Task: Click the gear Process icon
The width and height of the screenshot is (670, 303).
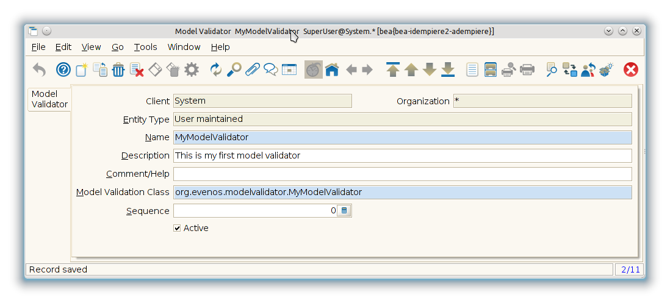Action: [192, 70]
